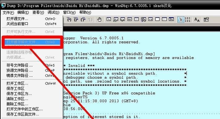Open the Registers window icon
The image size is (220, 119).
pos(130,19)
